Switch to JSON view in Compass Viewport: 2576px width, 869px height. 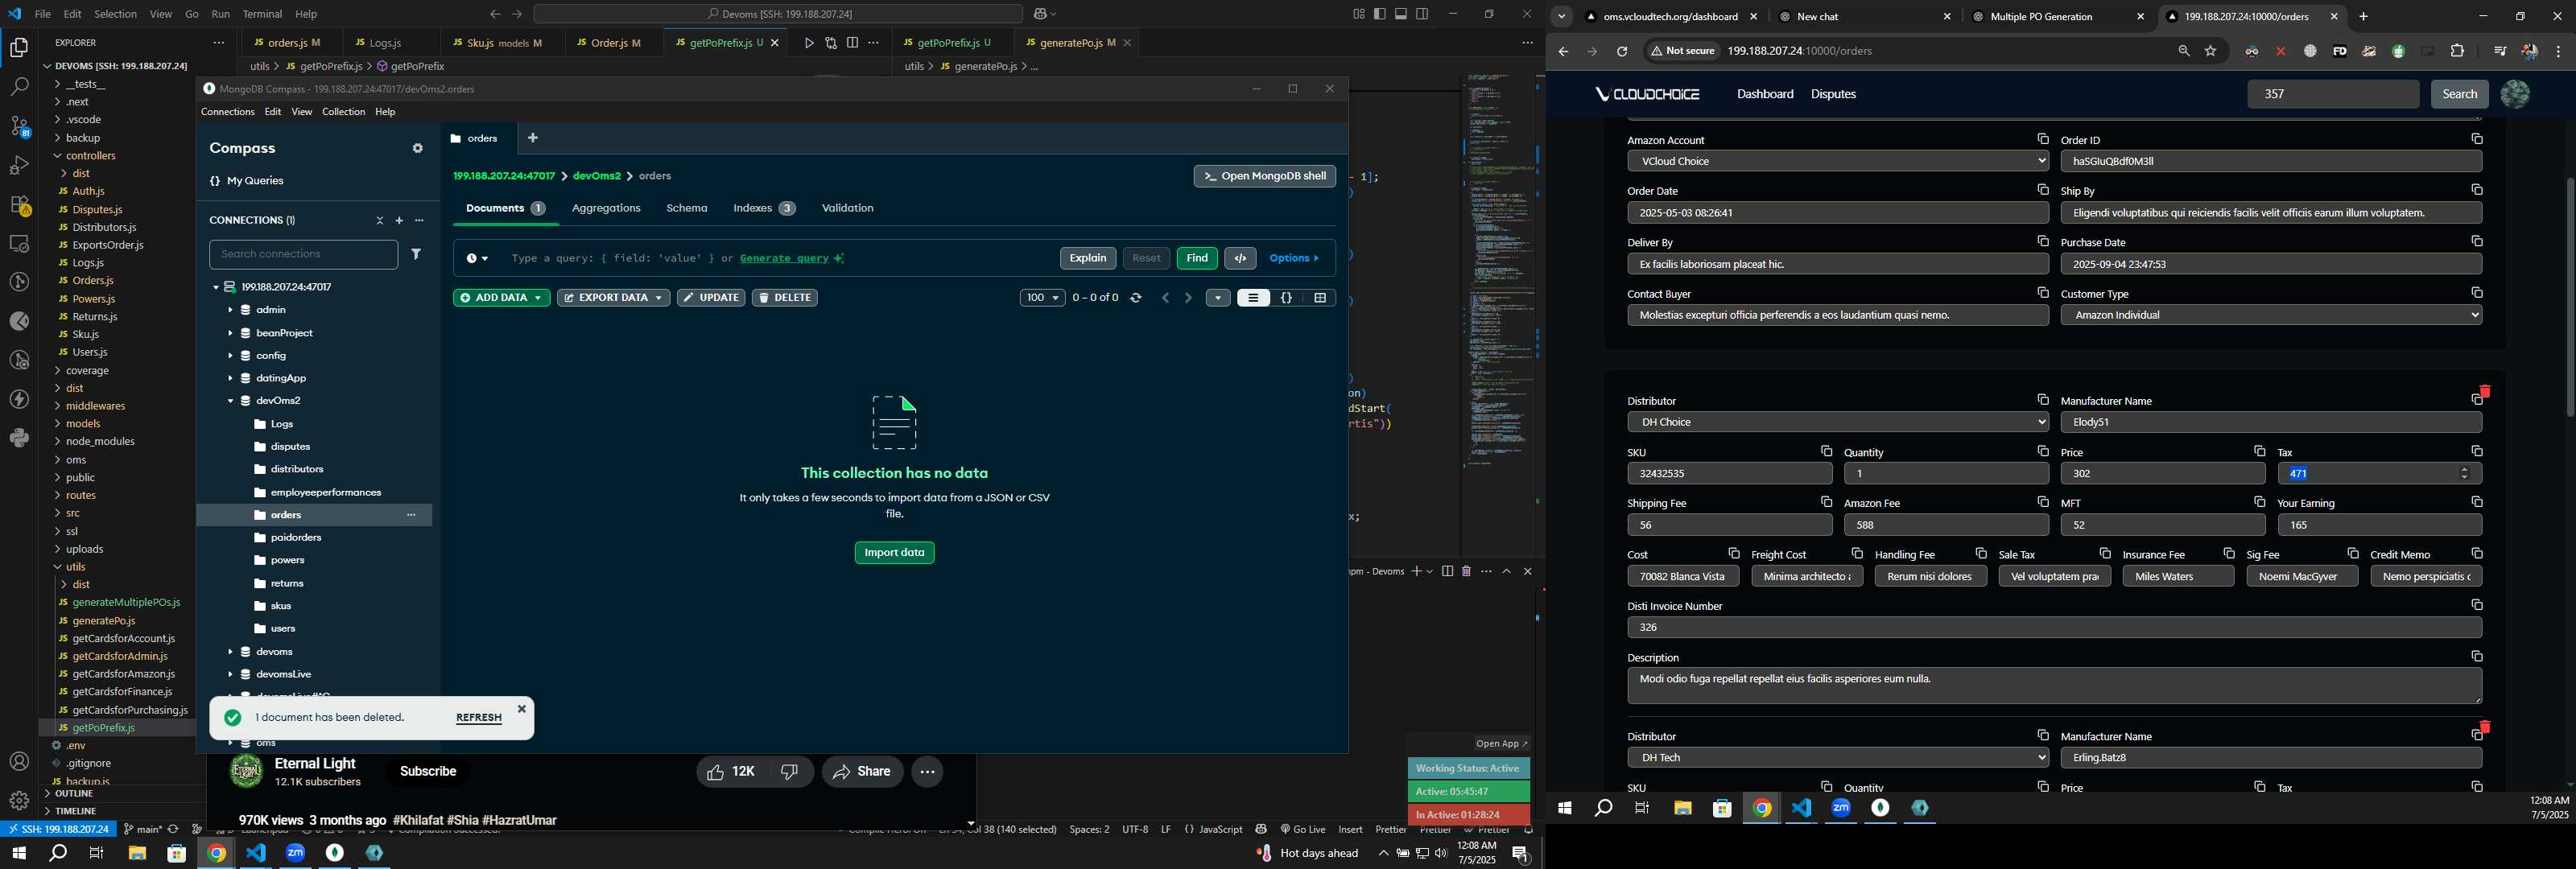[1287, 298]
